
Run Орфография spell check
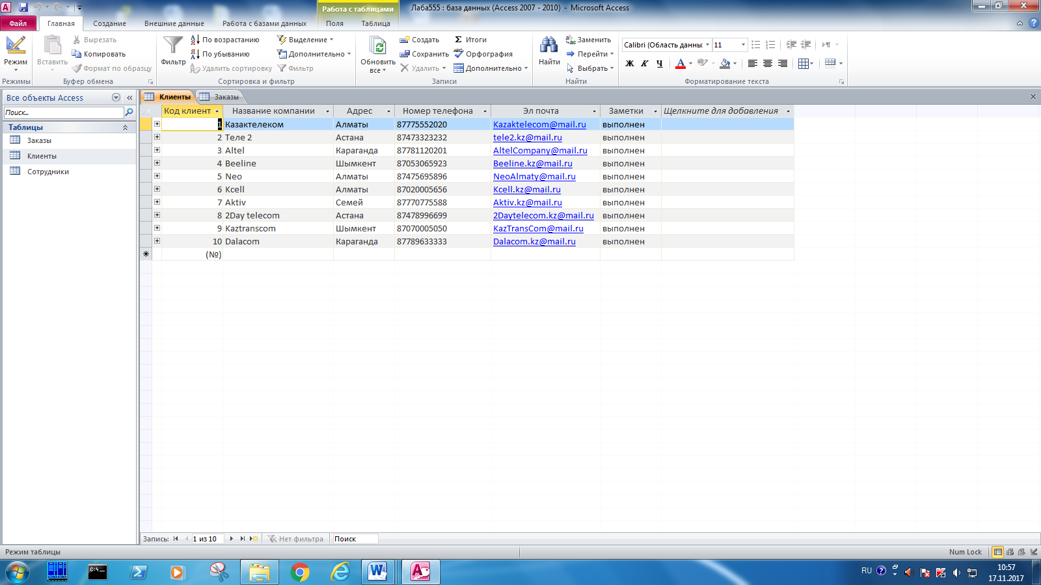pos(483,54)
